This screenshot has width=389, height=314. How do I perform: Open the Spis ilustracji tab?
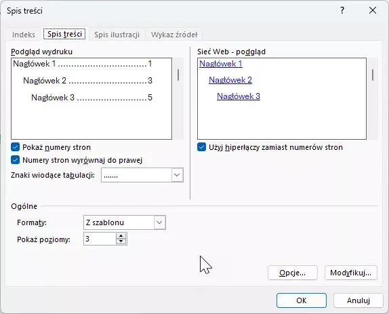click(x=117, y=35)
